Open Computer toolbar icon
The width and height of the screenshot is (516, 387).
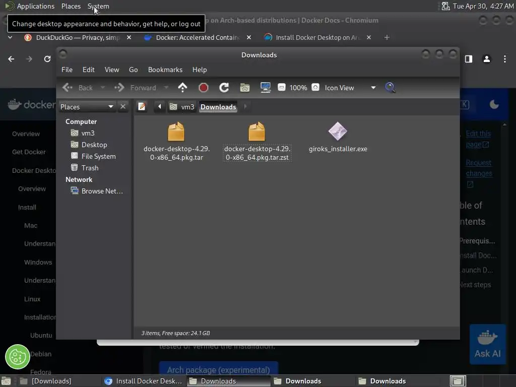[265, 88]
